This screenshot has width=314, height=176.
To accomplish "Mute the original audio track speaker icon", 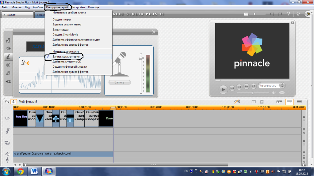I will (304, 133).
